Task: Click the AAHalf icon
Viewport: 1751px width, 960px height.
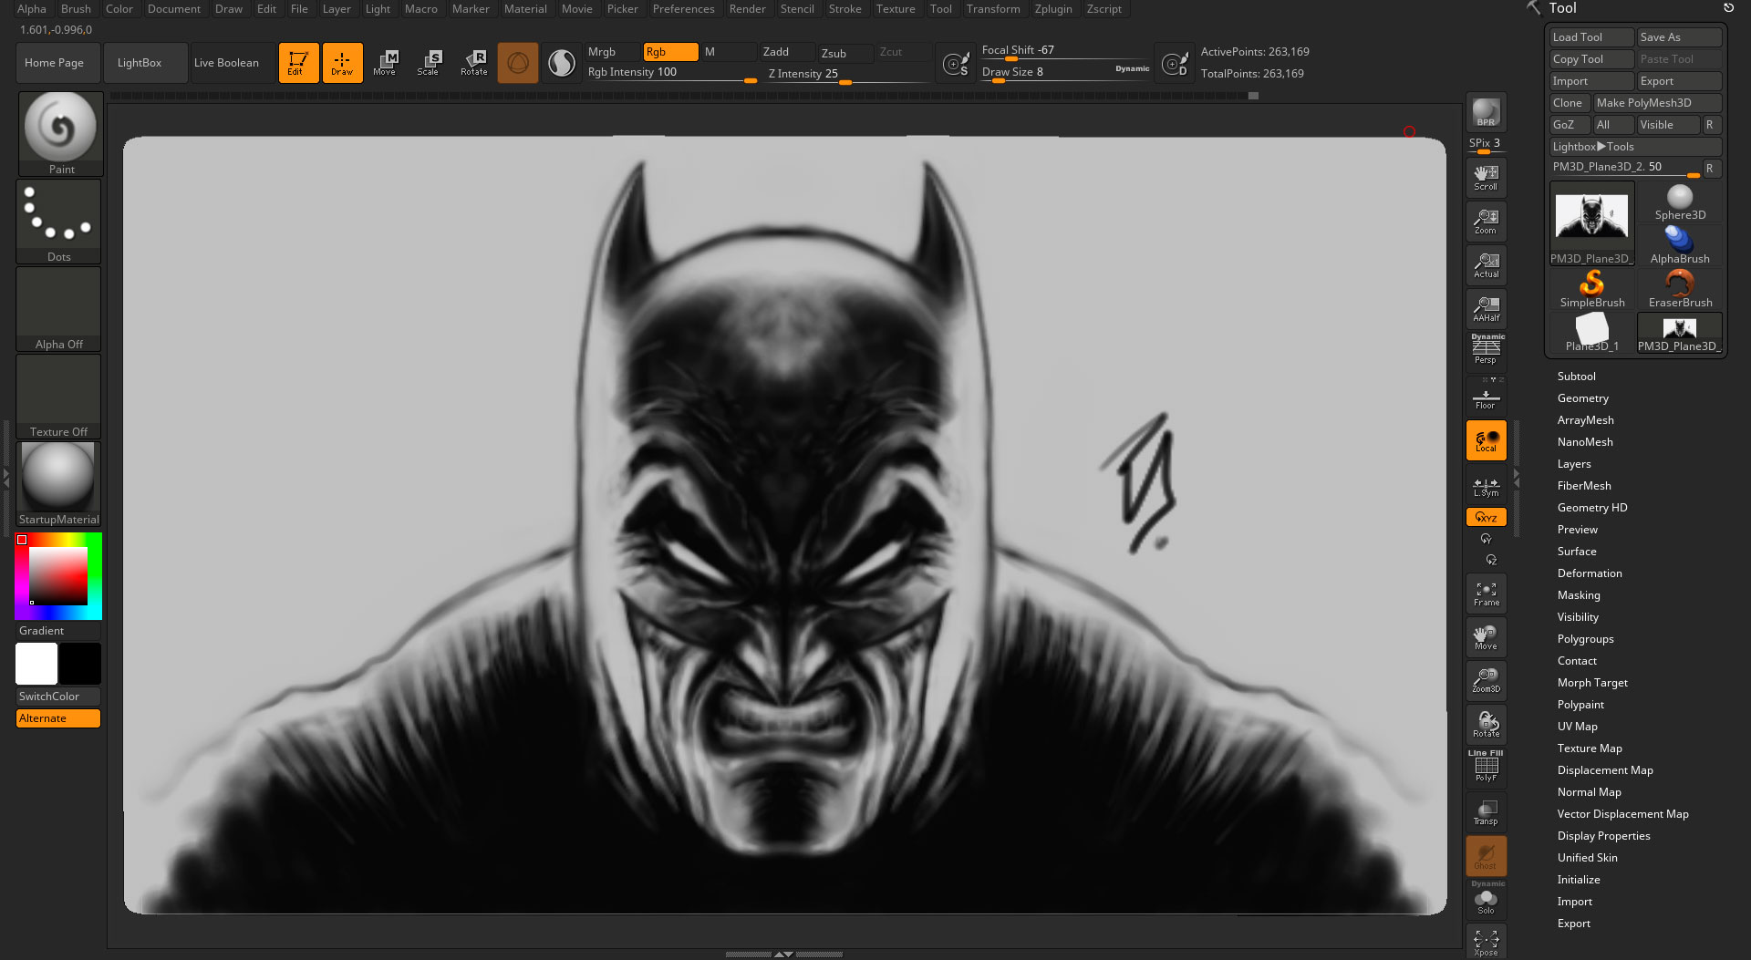Action: click(1486, 309)
